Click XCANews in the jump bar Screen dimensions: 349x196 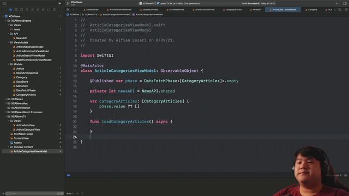pos(73,15)
